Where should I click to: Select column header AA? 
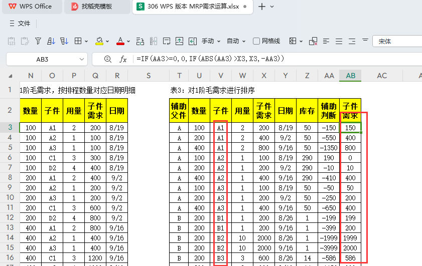point(329,76)
